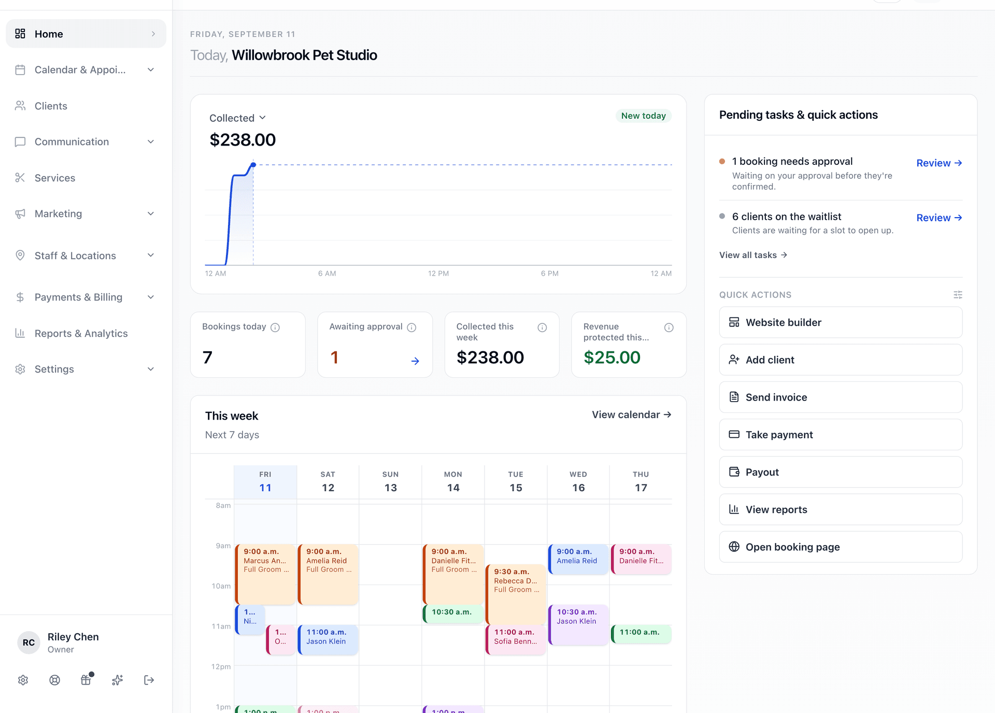
Task: Open Settings label in sidebar
Action: click(54, 369)
